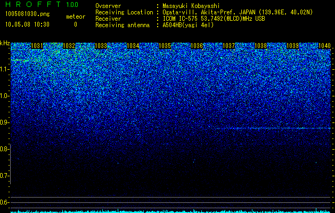Click the 1032 time marker
Screen dimensions: 335x213
(69, 46)
